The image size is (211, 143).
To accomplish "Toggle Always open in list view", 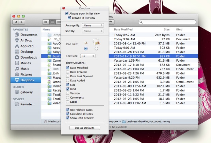I will tap(67, 14).
